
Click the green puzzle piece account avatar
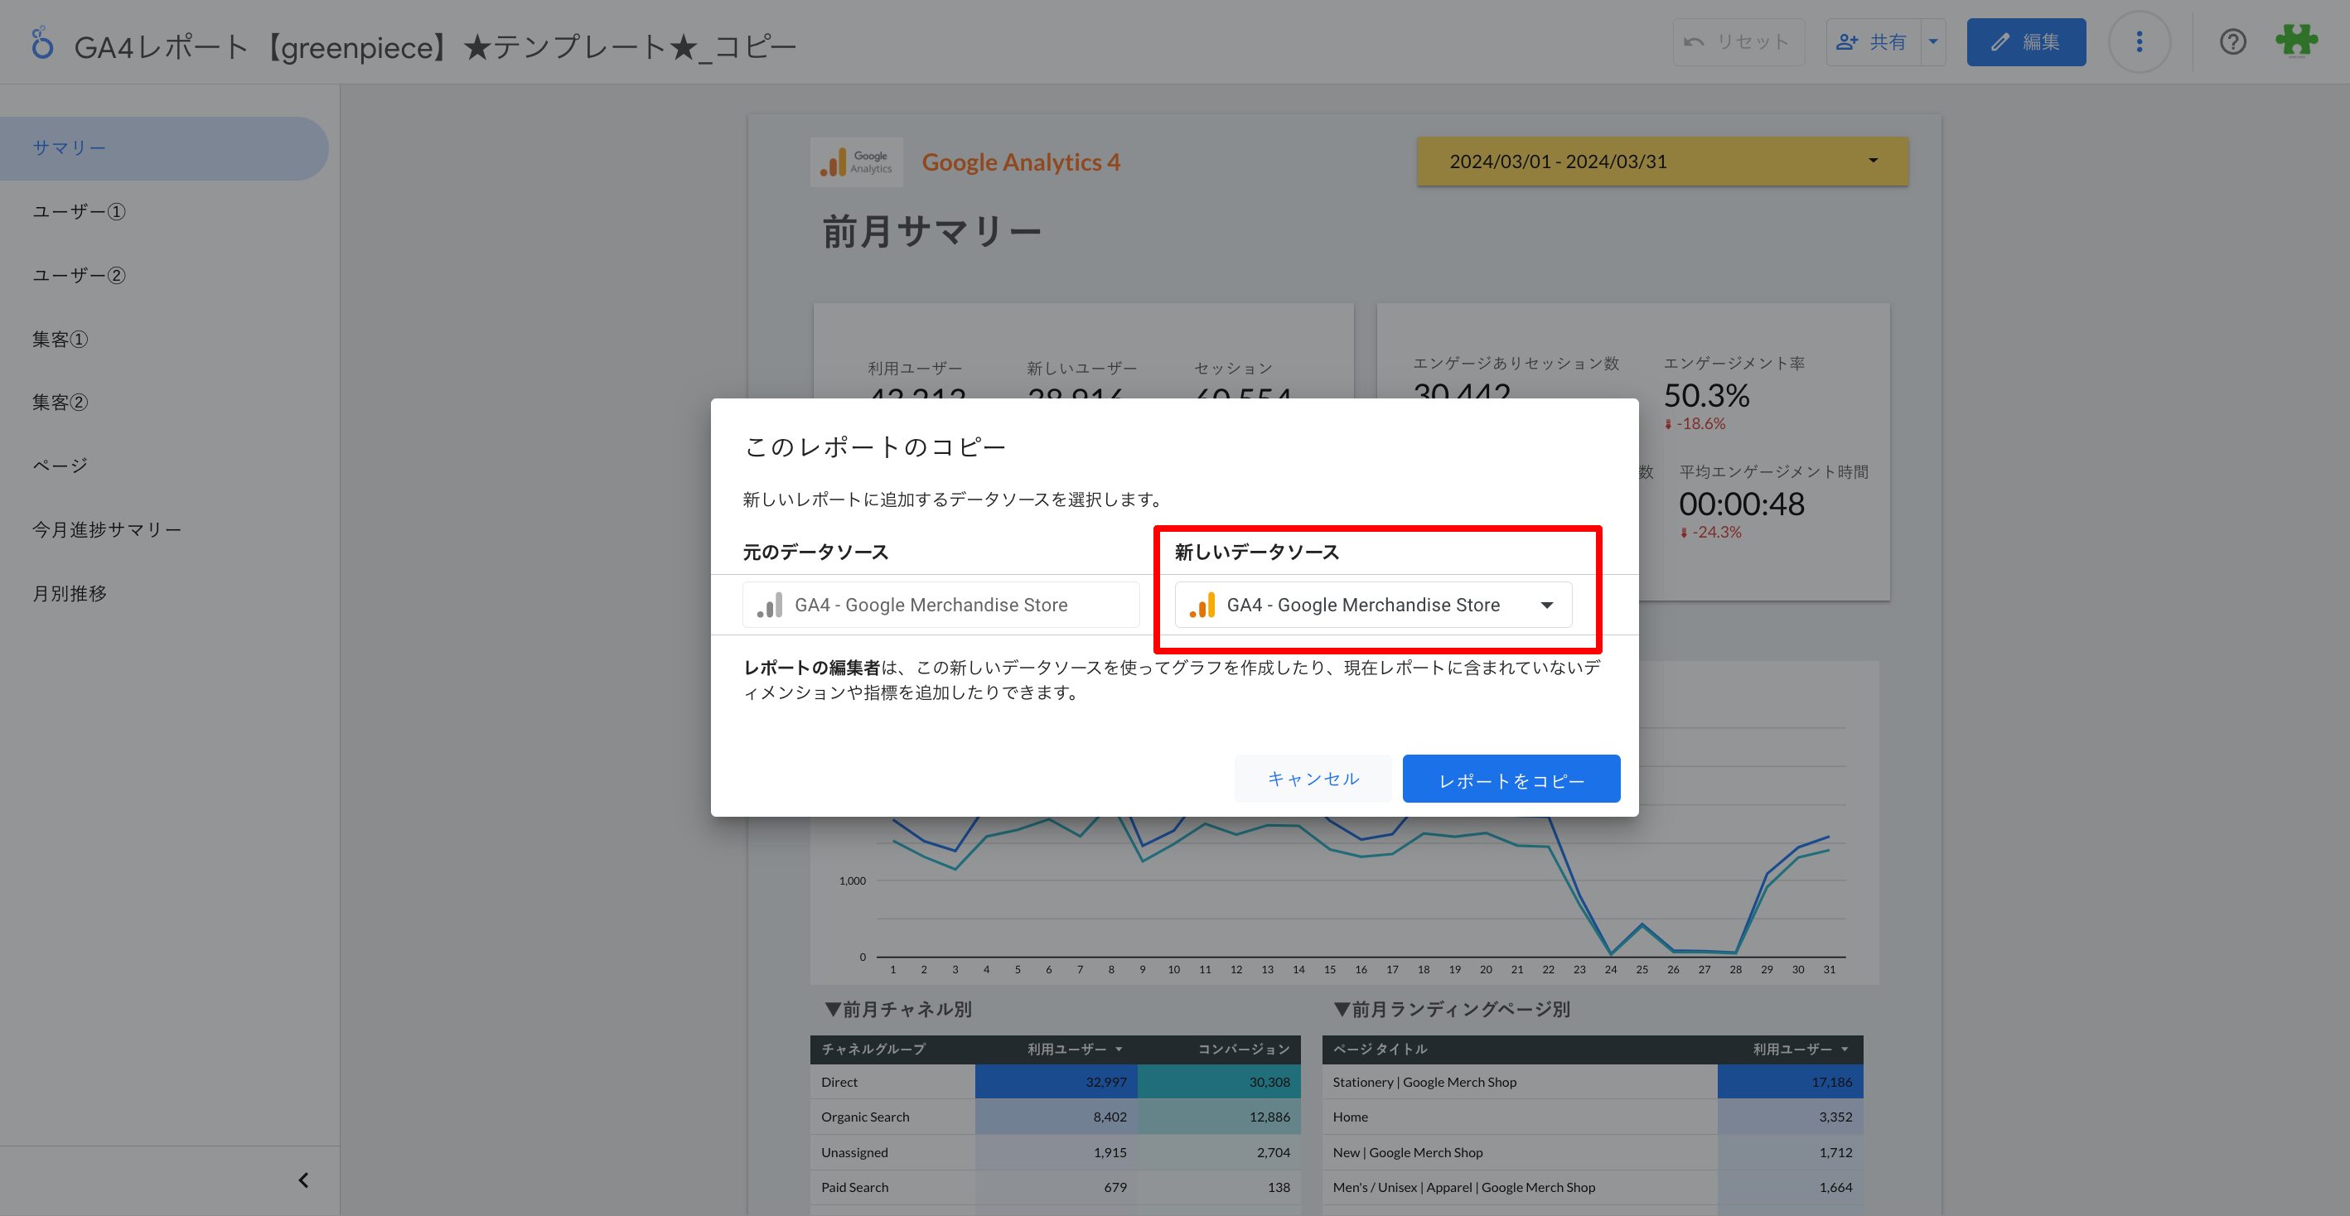tap(2296, 41)
